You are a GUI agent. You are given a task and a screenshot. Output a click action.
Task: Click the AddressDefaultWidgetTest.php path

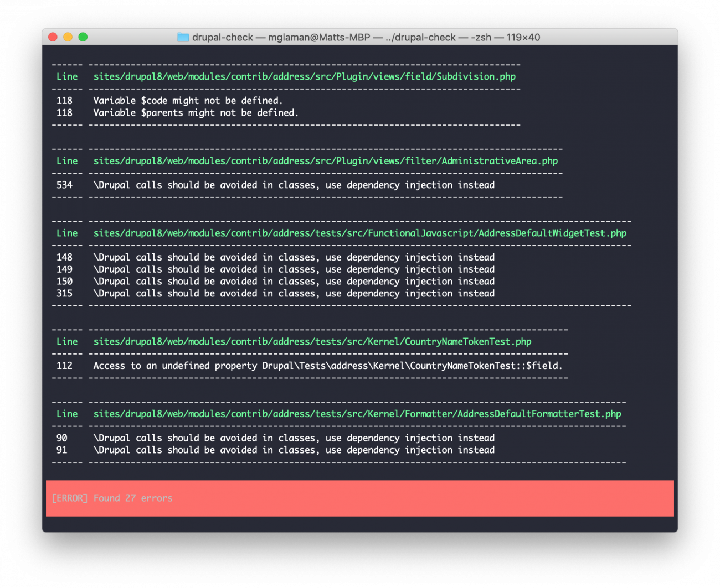pos(359,233)
